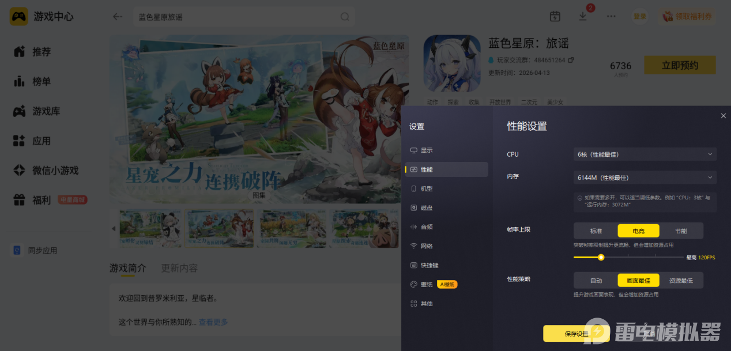Select 资源最低 performance strategy
The height and width of the screenshot is (351, 731).
point(681,281)
